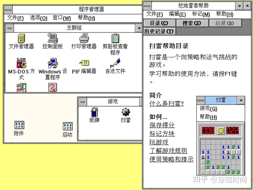Open the 什么是扫雷? help link
The image size is (253, 190).
coord(167,103)
